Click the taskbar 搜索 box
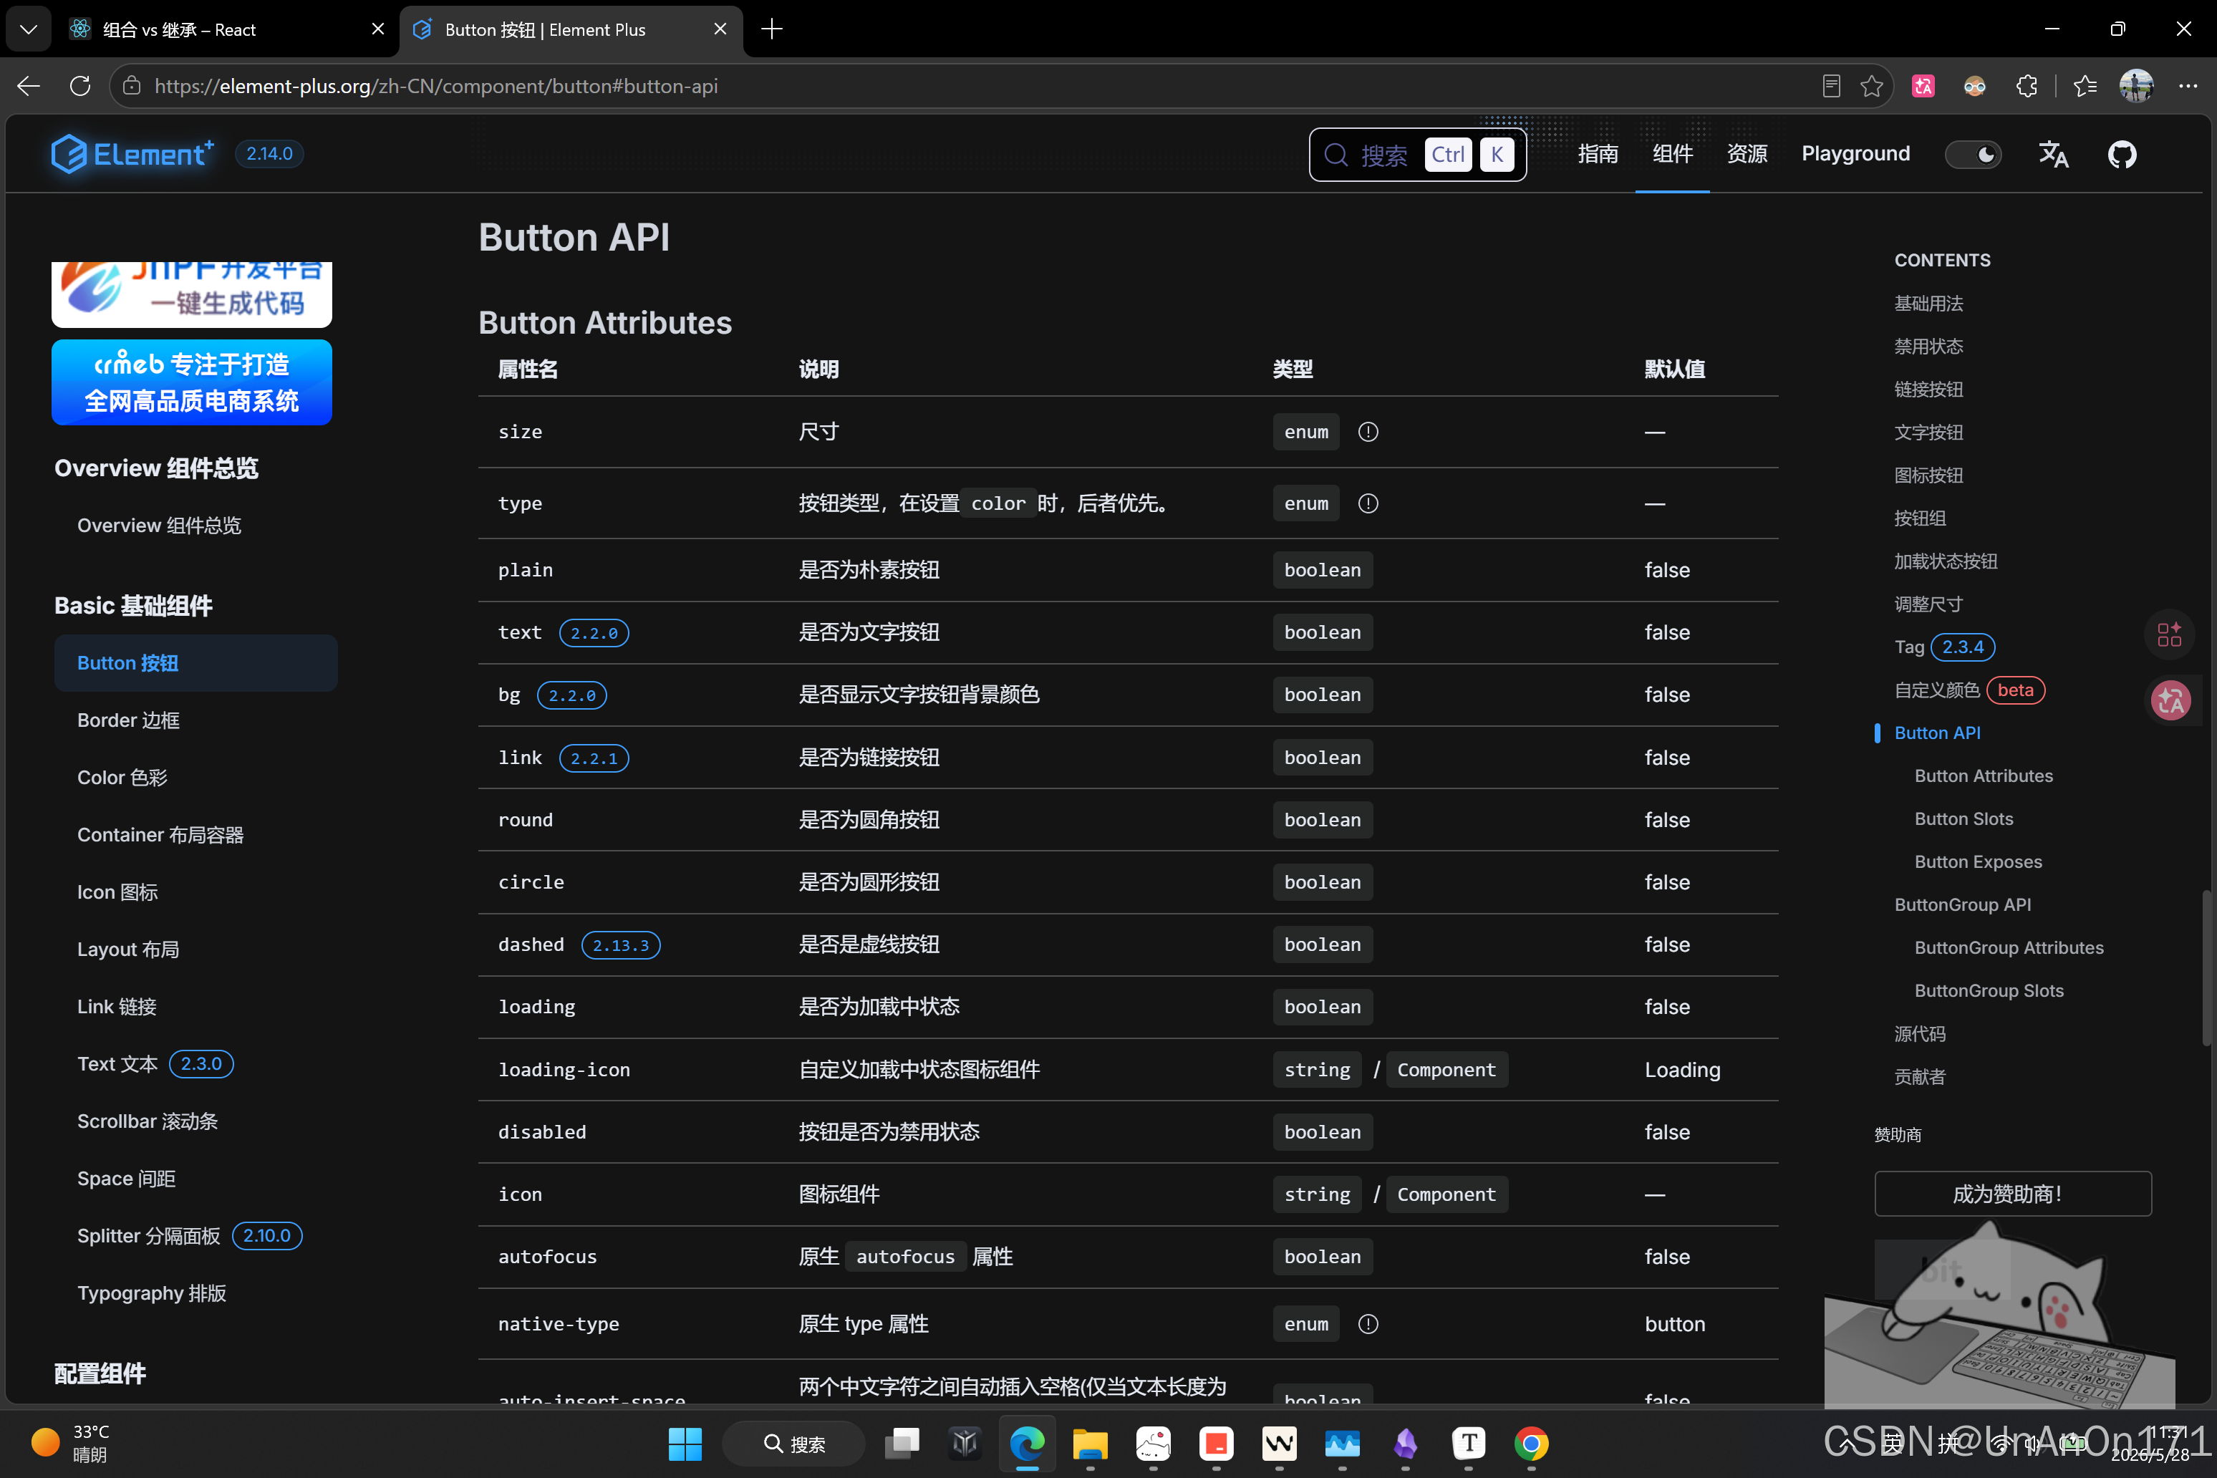2217x1478 pixels. pyautogui.click(x=793, y=1443)
